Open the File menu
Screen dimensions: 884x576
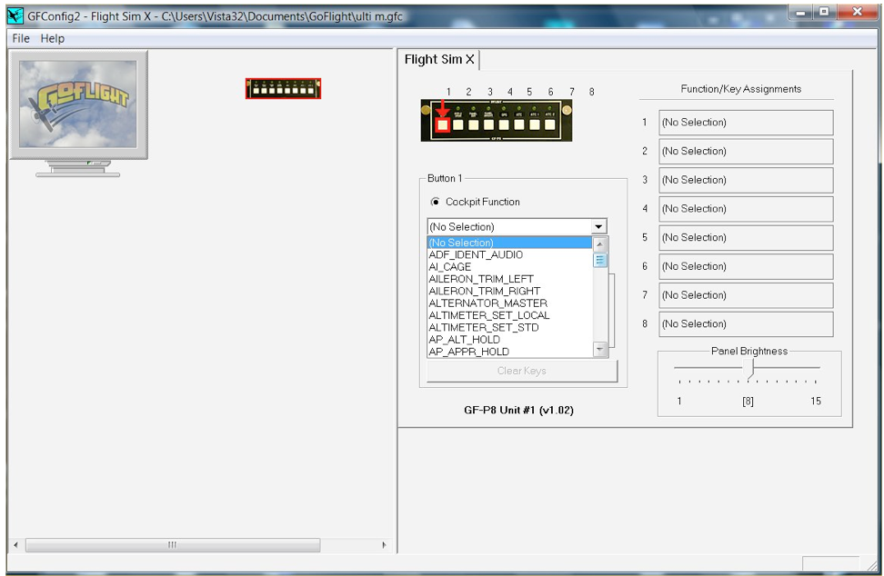coord(21,38)
